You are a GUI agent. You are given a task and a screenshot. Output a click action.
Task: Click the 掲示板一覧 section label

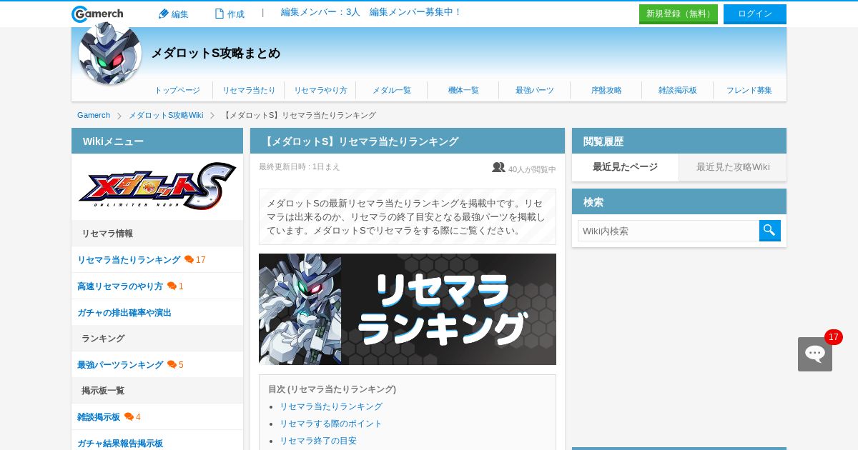click(x=103, y=391)
